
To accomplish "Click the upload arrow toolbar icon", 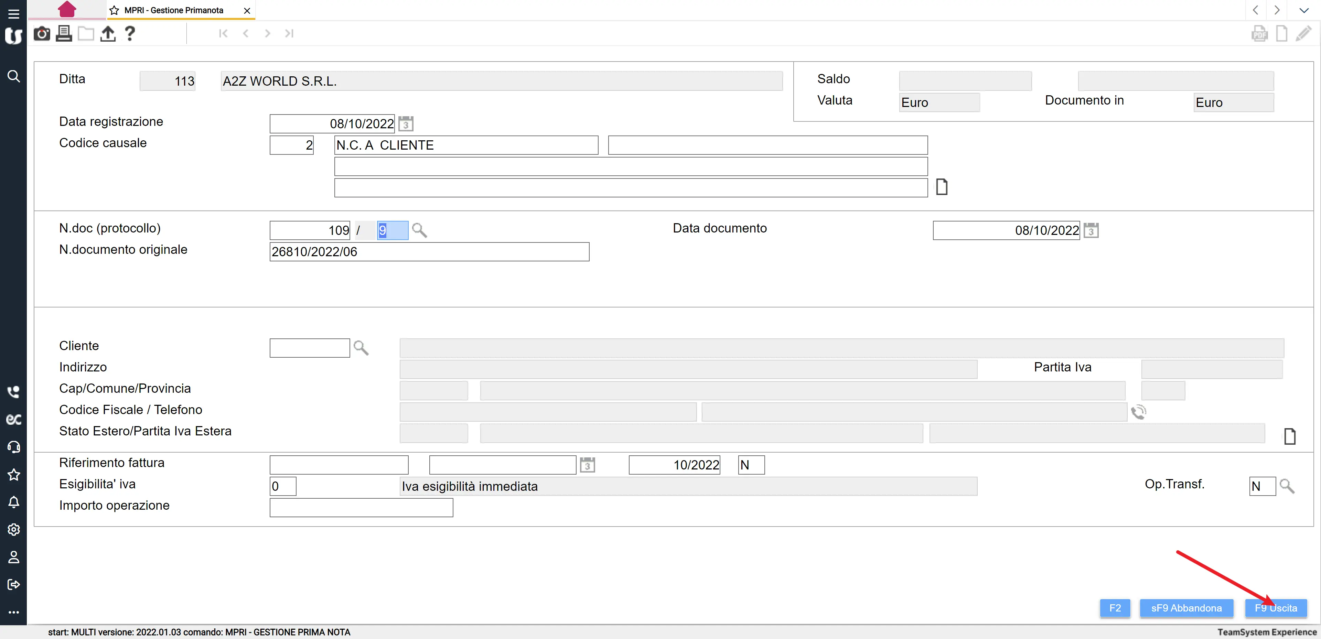I will (x=108, y=34).
